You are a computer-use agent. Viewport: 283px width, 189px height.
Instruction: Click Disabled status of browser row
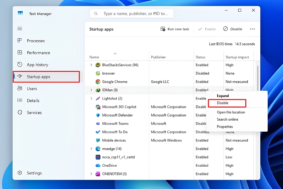(x=202, y=73)
